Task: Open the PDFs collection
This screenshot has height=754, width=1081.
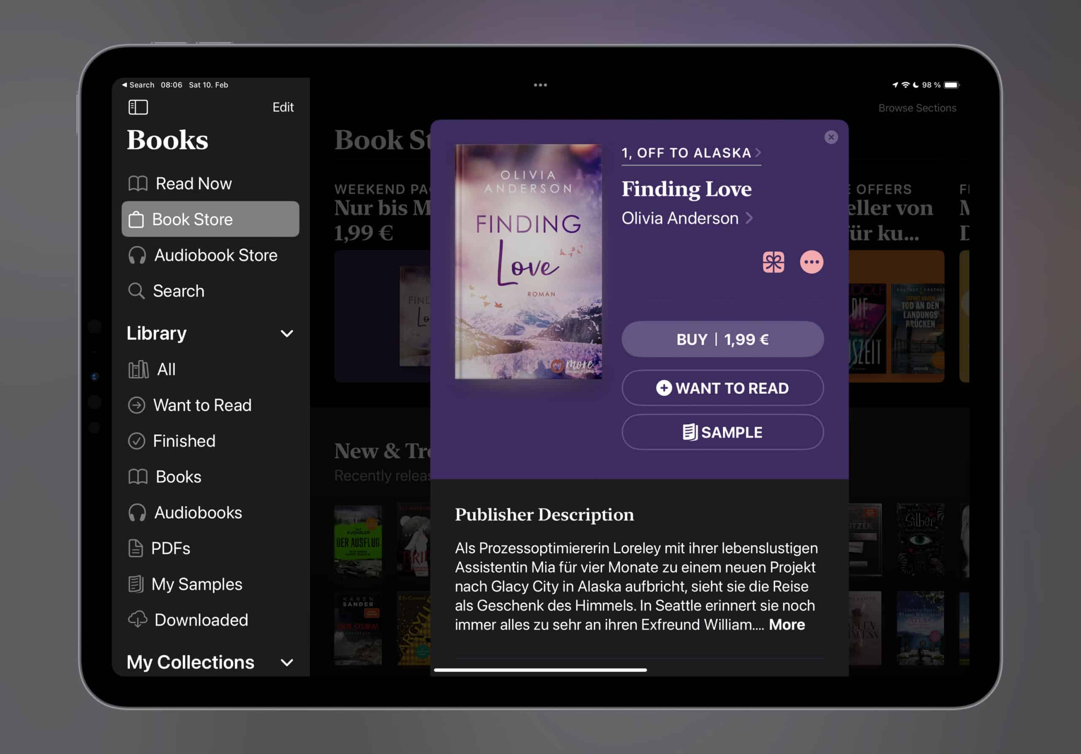Action: (x=210, y=548)
